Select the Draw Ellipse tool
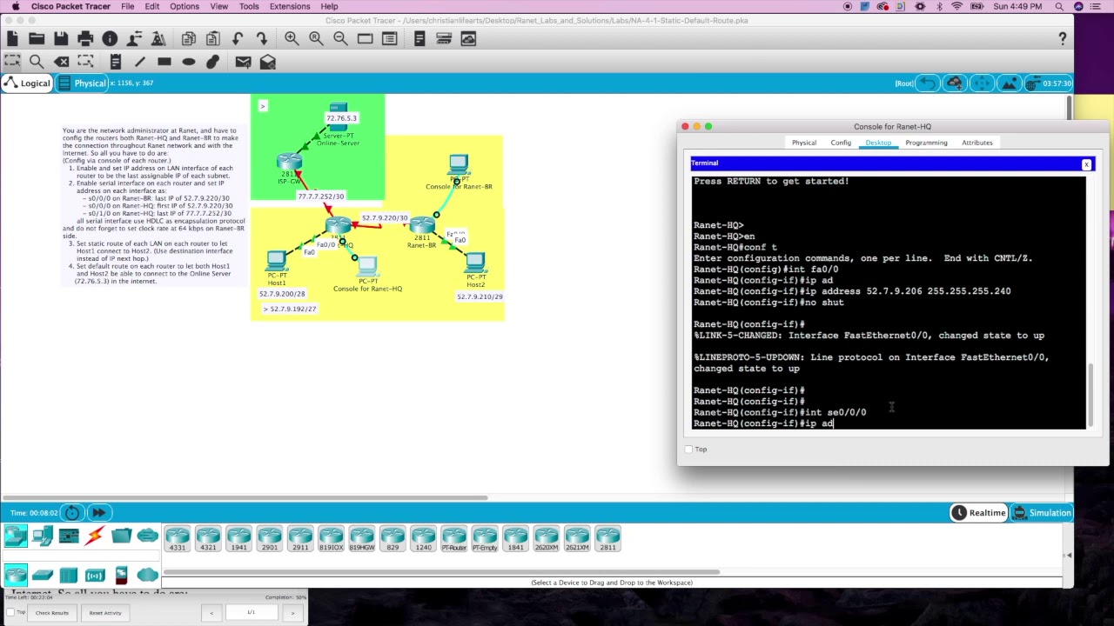Image resolution: width=1114 pixels, height=626 pixels. coord(188,62)
